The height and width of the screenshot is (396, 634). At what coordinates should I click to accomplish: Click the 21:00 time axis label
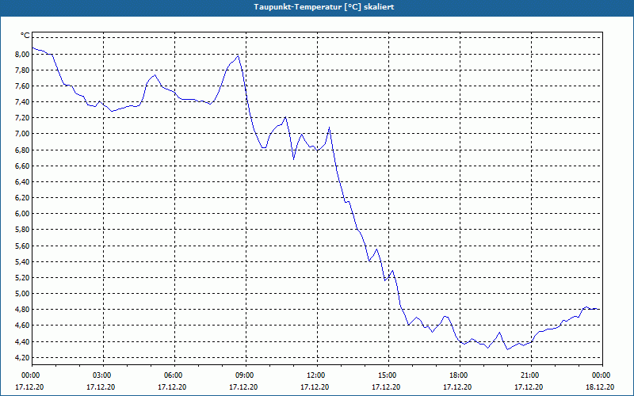[531, 375]
